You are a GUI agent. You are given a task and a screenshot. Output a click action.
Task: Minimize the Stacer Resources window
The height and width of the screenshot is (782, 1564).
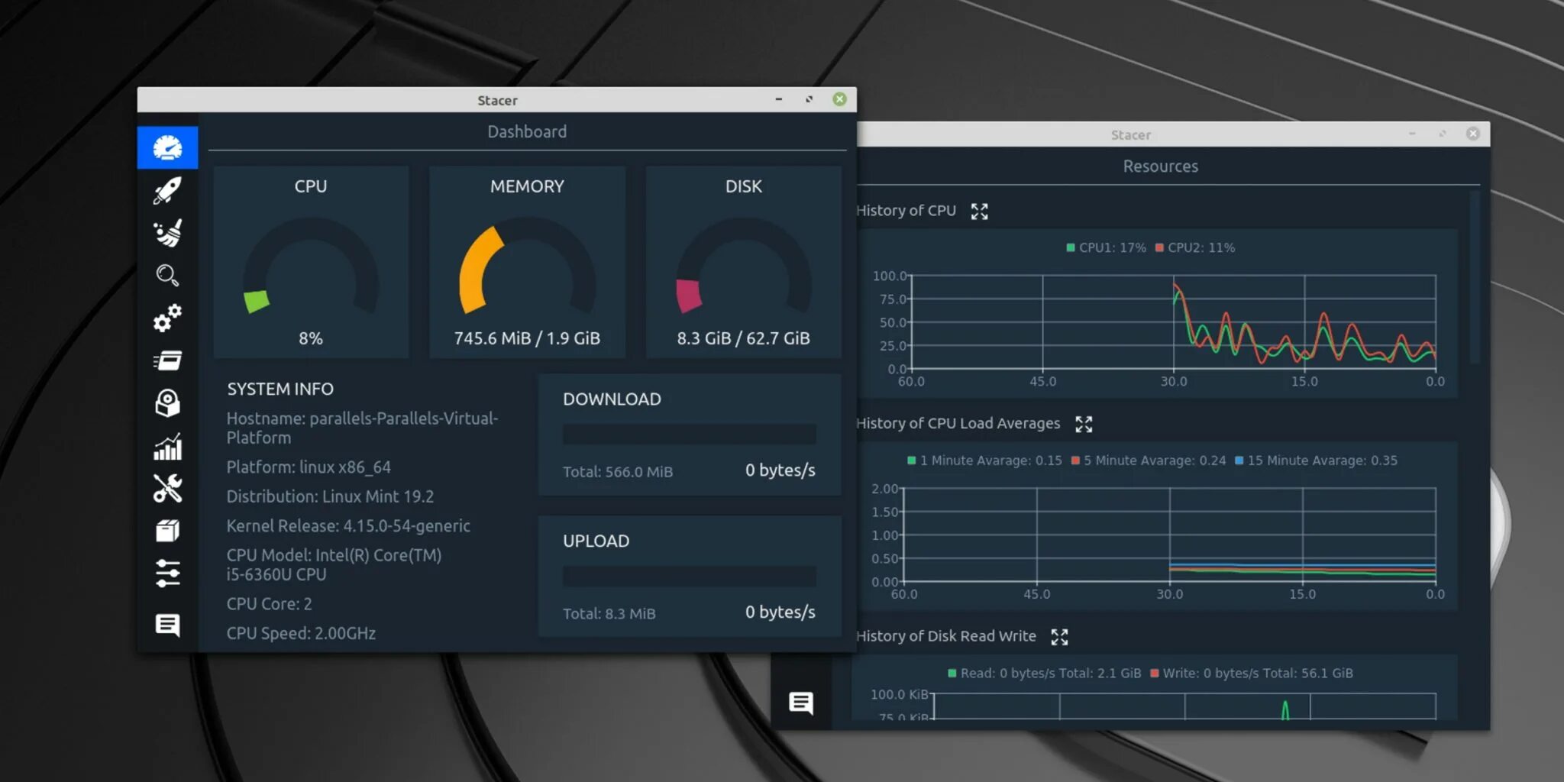click(x=1412, y=134)
